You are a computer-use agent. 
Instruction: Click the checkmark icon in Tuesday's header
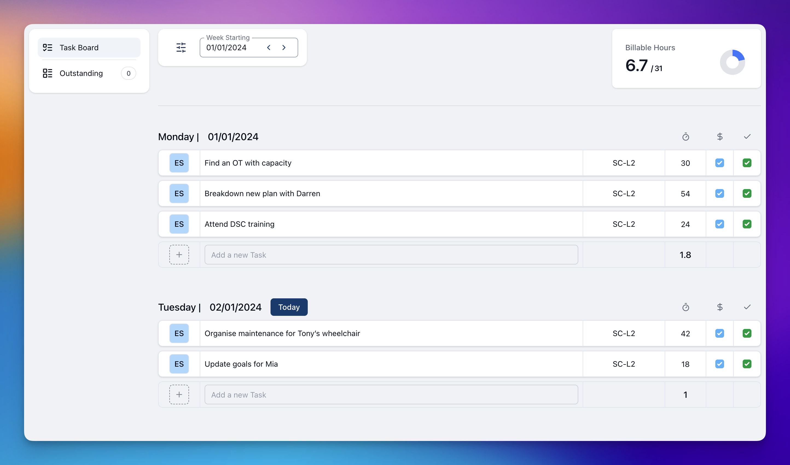tap(747, 307)
